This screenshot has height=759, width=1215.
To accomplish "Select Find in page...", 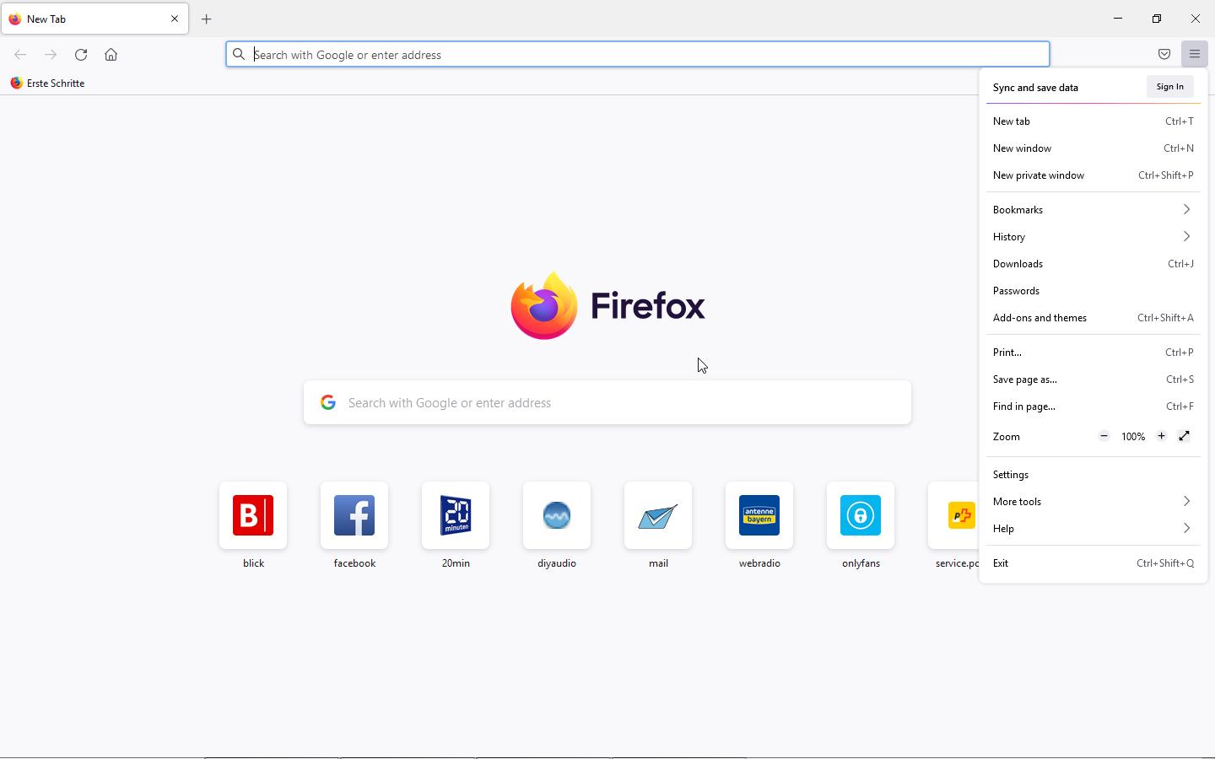I will tap(1093, 406).
